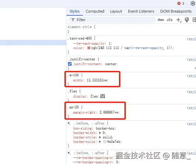Click the display property name

[x=80, y=96]
